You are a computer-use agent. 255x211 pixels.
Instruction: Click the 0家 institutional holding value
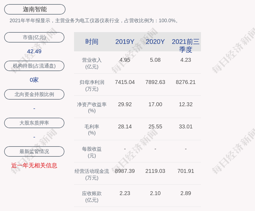tap(34, 80)
